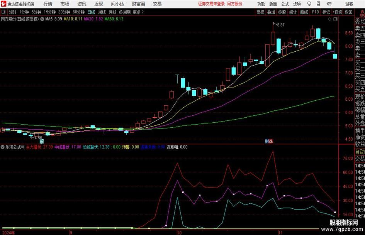
Task: Click the MA5: 8.09 value
Action: (54, 19)
